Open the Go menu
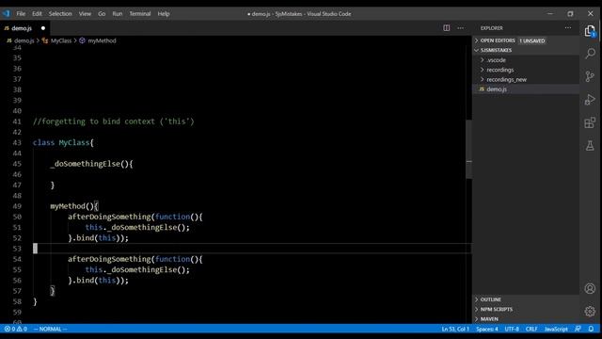 [x=102, y=14]
